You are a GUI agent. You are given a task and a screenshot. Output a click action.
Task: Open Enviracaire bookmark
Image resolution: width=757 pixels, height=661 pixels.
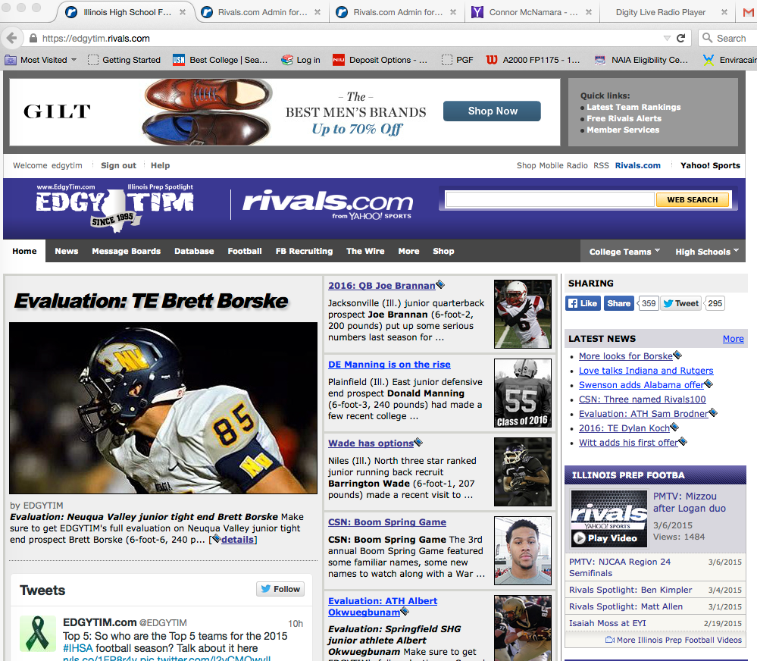[x=730, y=60]
